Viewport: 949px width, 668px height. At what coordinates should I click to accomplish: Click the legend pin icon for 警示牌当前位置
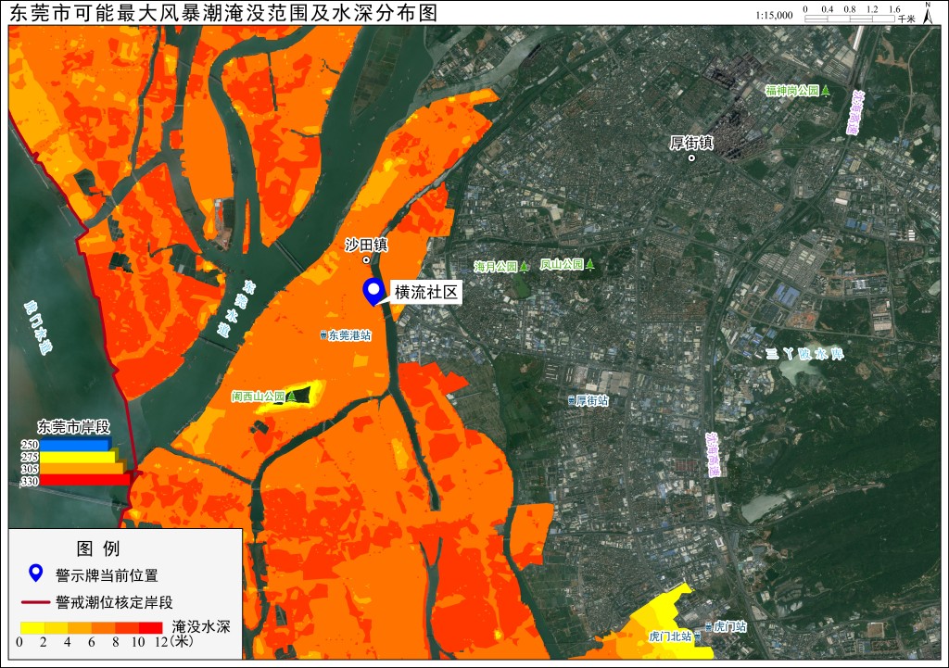pos(36,573)
